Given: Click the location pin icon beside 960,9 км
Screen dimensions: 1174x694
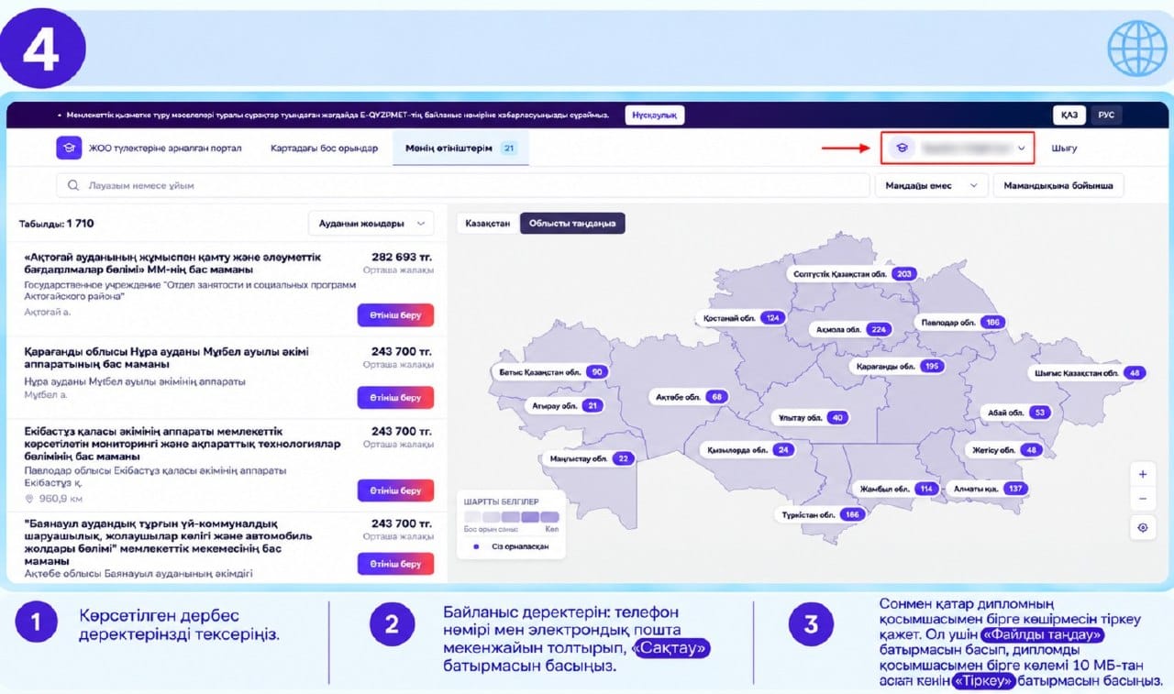Looking at the screenshot, I should [x=29, y=499].
